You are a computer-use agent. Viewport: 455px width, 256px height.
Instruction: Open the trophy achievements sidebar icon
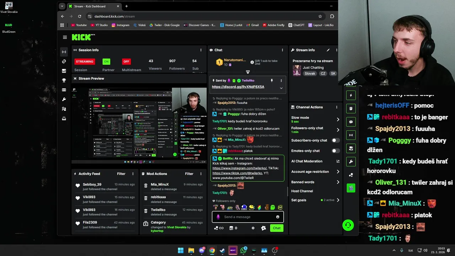(64, 80)
